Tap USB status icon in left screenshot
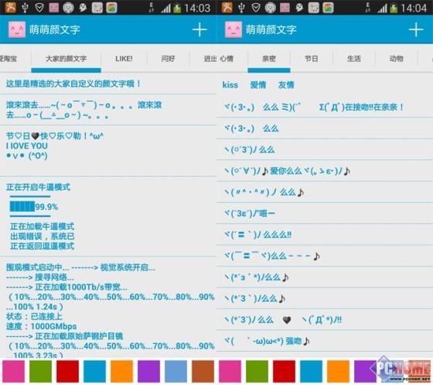 [25, 8]
